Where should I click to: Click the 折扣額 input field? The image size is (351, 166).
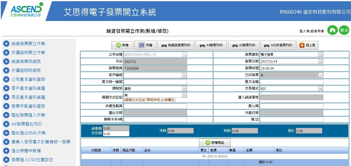click(x=116, y=134)
